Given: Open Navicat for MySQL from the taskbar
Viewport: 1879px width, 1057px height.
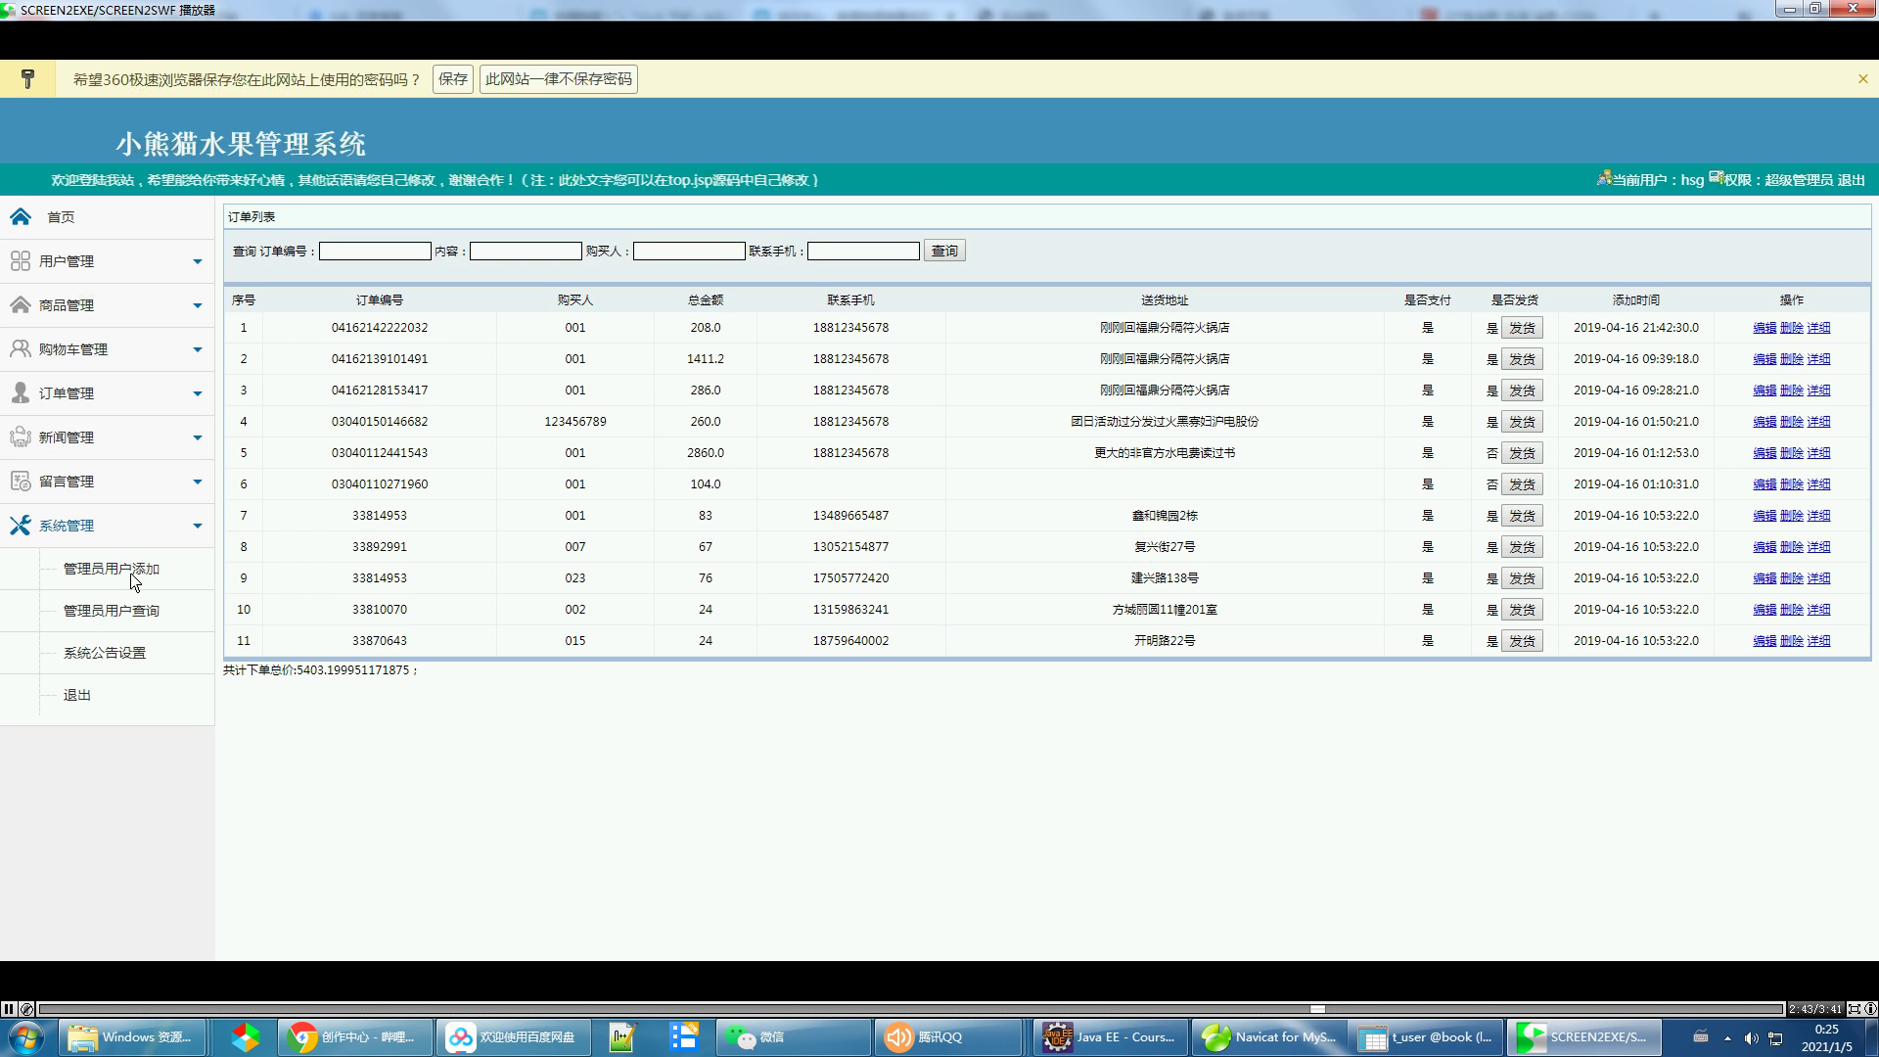Looking at the screenshot, I should (1269, 1037).
